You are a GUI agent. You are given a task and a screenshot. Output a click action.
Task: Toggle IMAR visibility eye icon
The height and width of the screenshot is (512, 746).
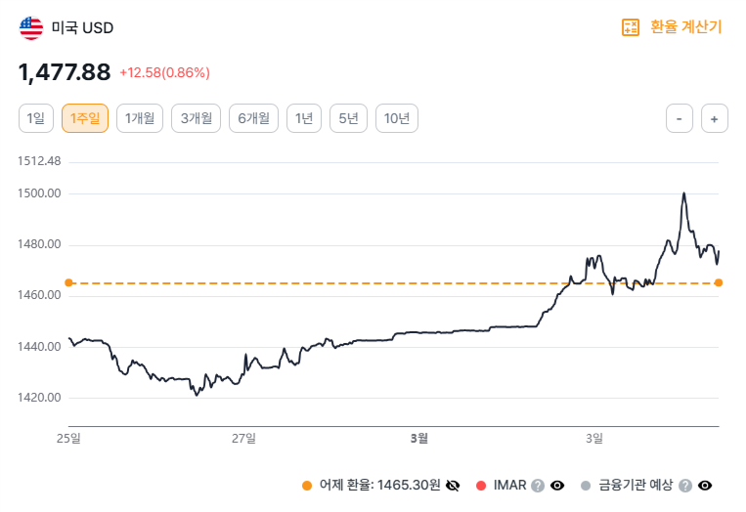[557, 486]
